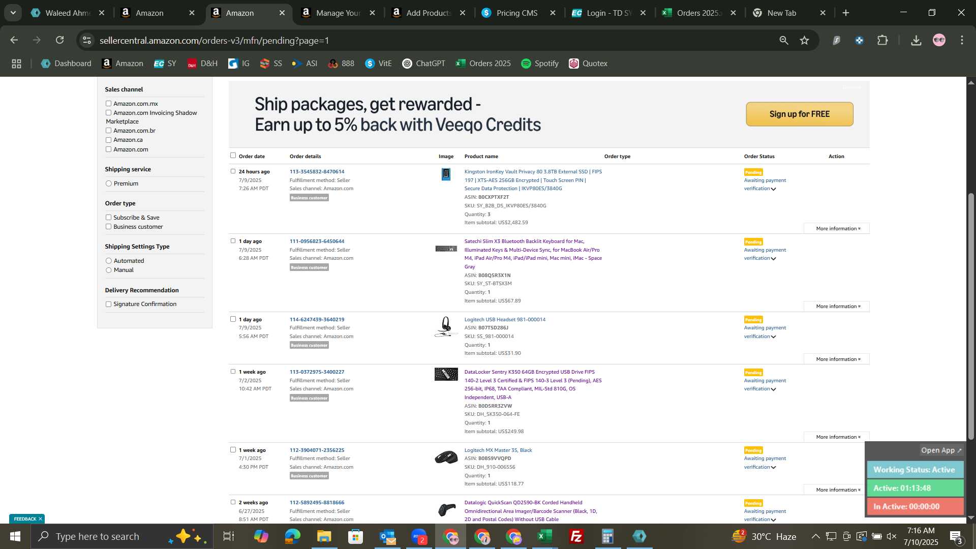Viewport: 976px width, 549px height.
Task: Open the browser zoom magnifier icon
Action: point(784,40)
